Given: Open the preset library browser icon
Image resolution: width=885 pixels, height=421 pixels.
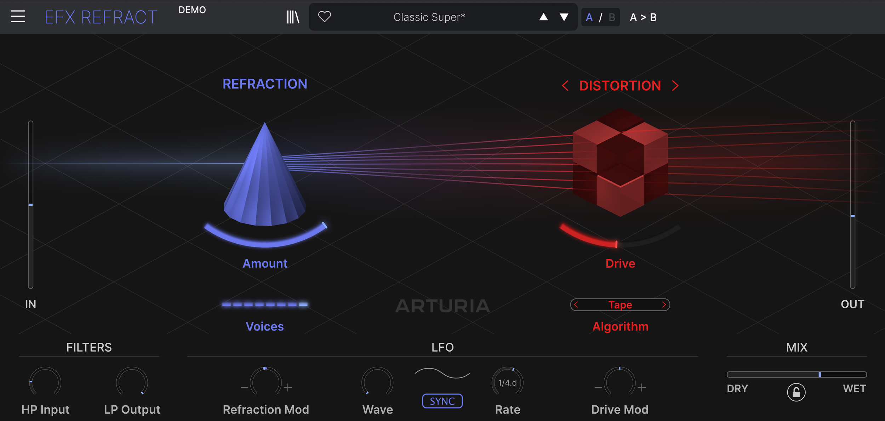Looking at the screenshot, I should pos(293,17).
